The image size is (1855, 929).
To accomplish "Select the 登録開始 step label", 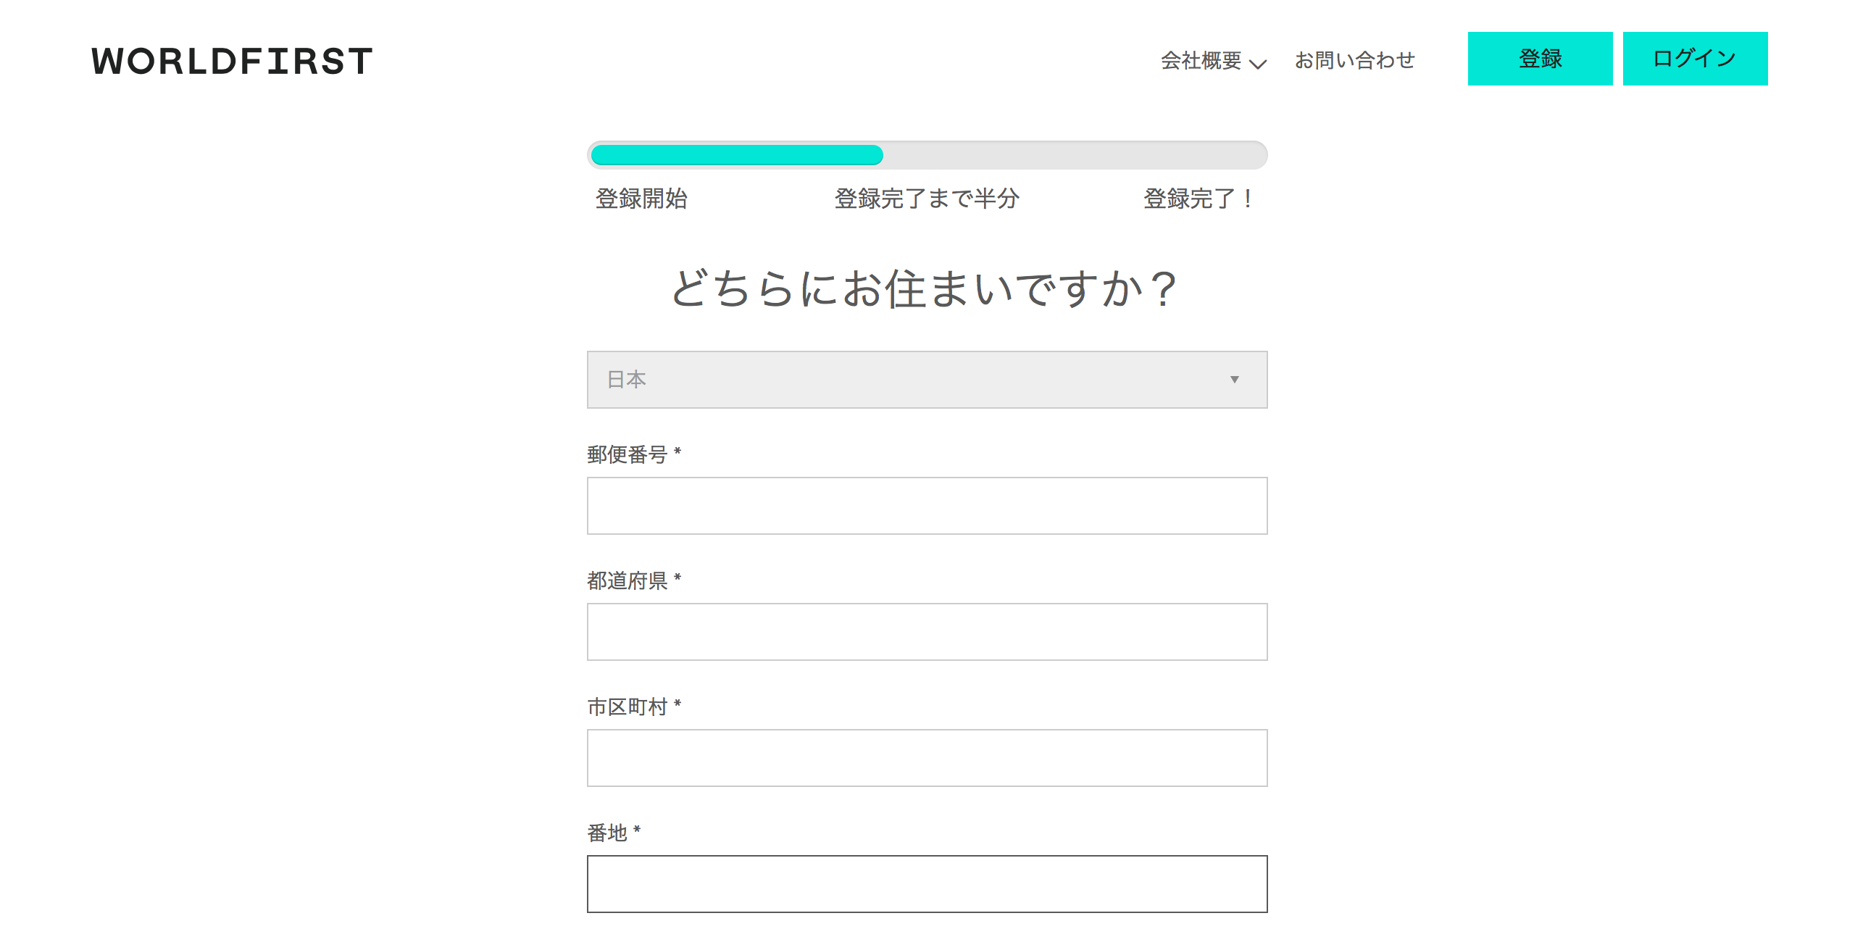I will click(x=641, y=199).
